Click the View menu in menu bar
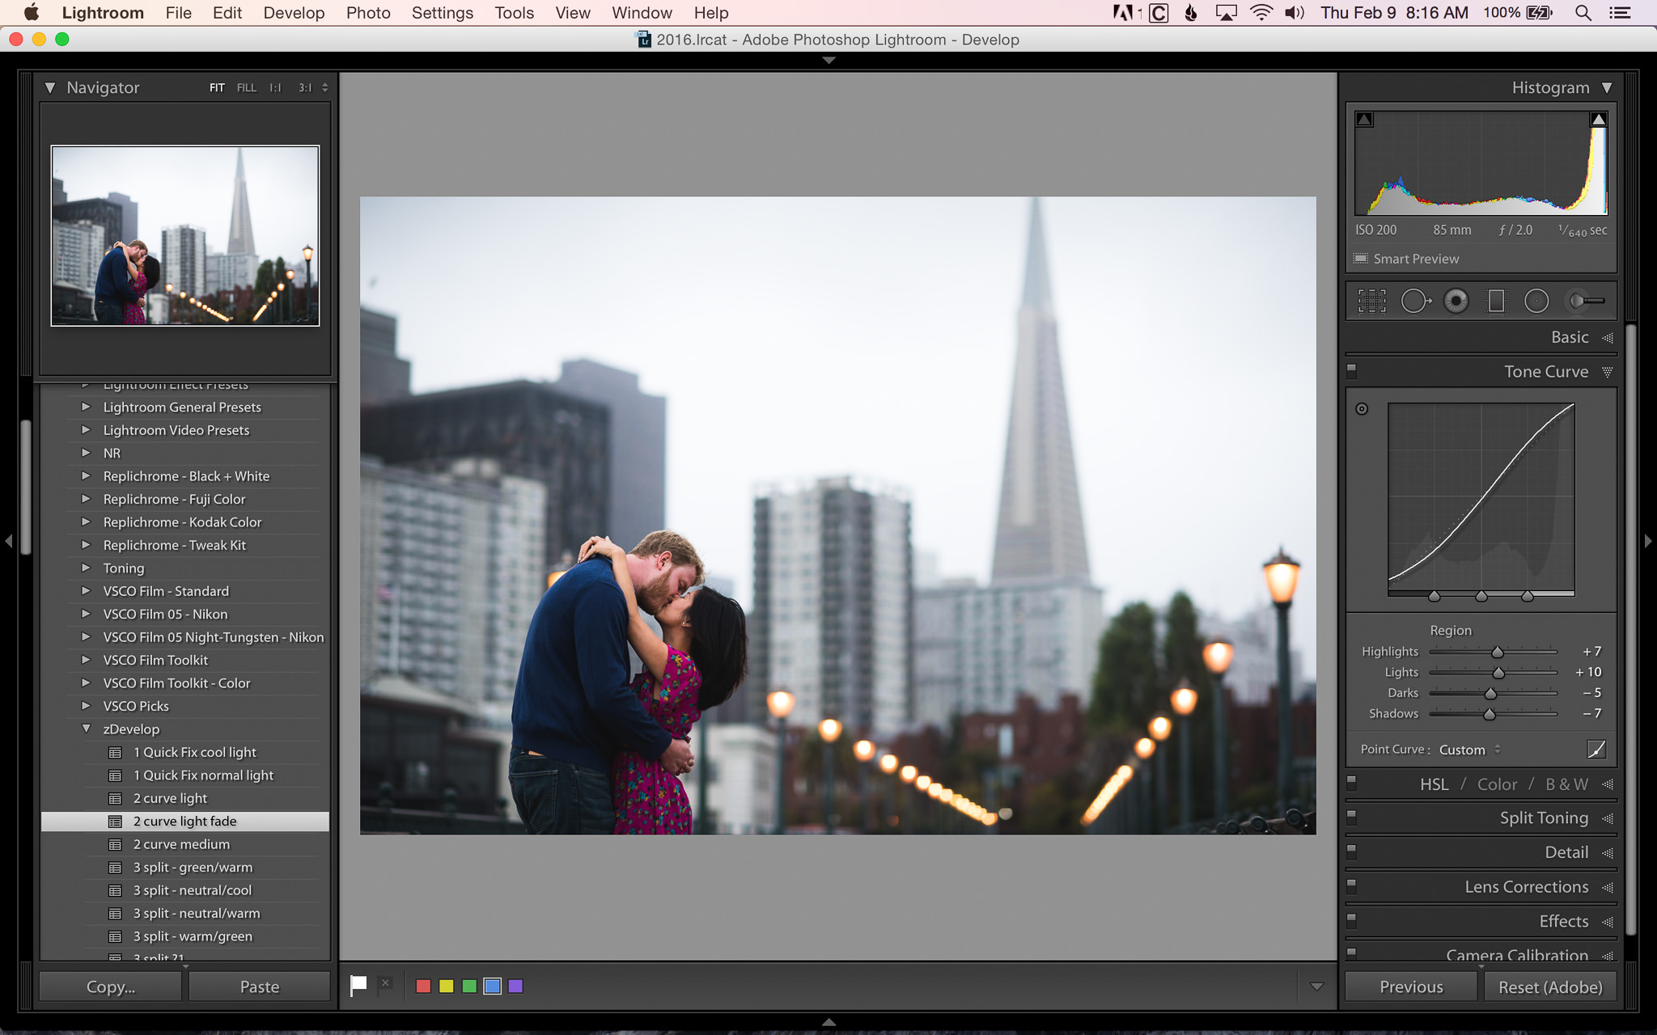Viewport: 1657px width, 1035px height. [573, 12]
